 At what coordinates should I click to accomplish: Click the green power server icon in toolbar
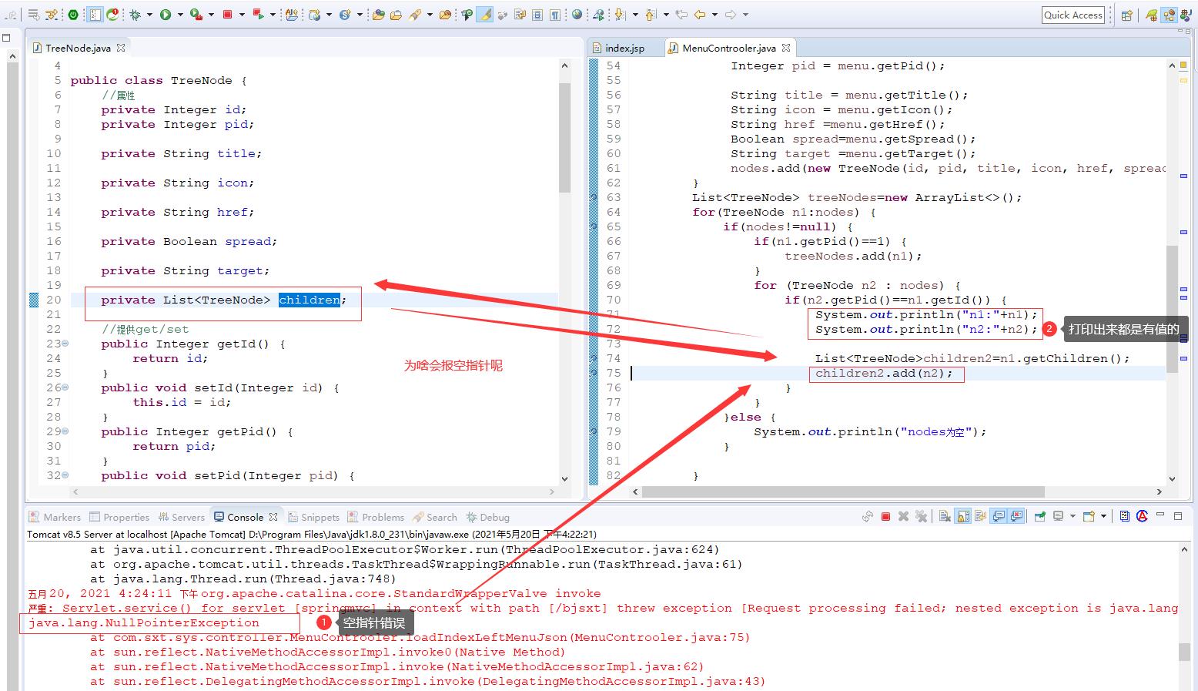tap(72, 14)
